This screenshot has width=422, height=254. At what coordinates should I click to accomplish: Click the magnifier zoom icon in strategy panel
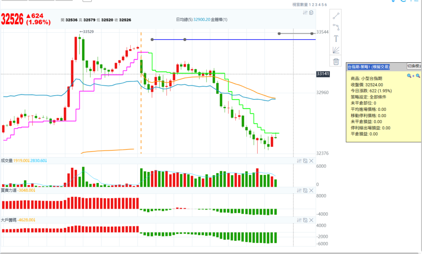pos(409,76)
